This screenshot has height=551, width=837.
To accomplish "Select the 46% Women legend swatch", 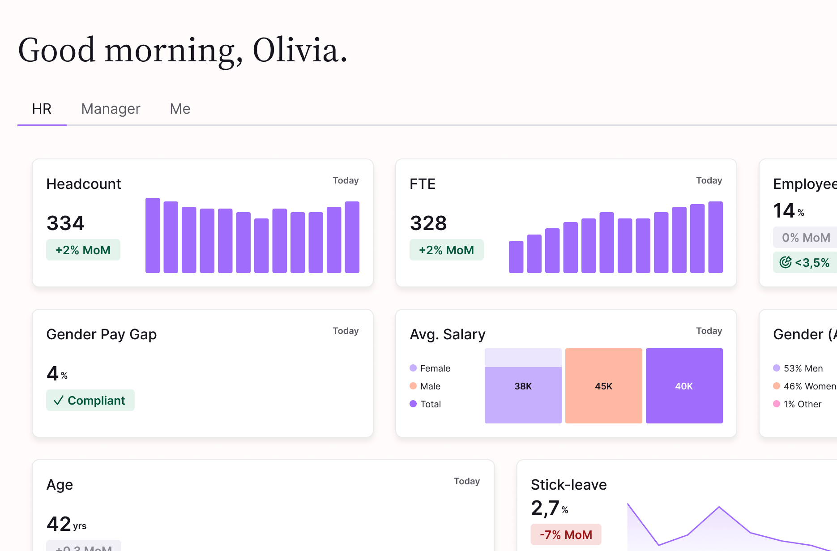I will click(x=777, y=386).
